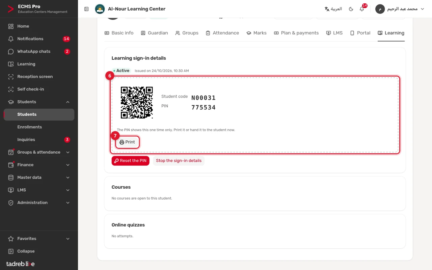Open Home from the sidebar
The image size is (432, 270).
[x=39, y=26]
